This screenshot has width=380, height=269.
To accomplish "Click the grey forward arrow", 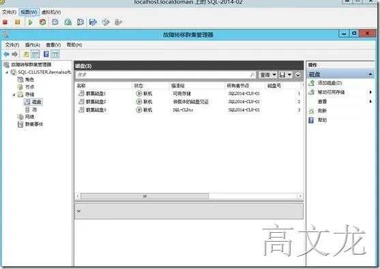I will point(15,54).
